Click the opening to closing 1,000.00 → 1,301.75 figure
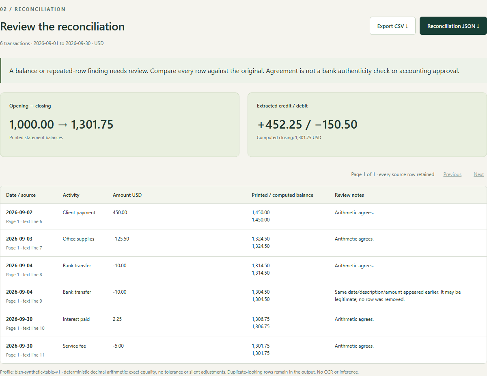The height and width of the screenshot is (376, 487). (x=61, y=125)
